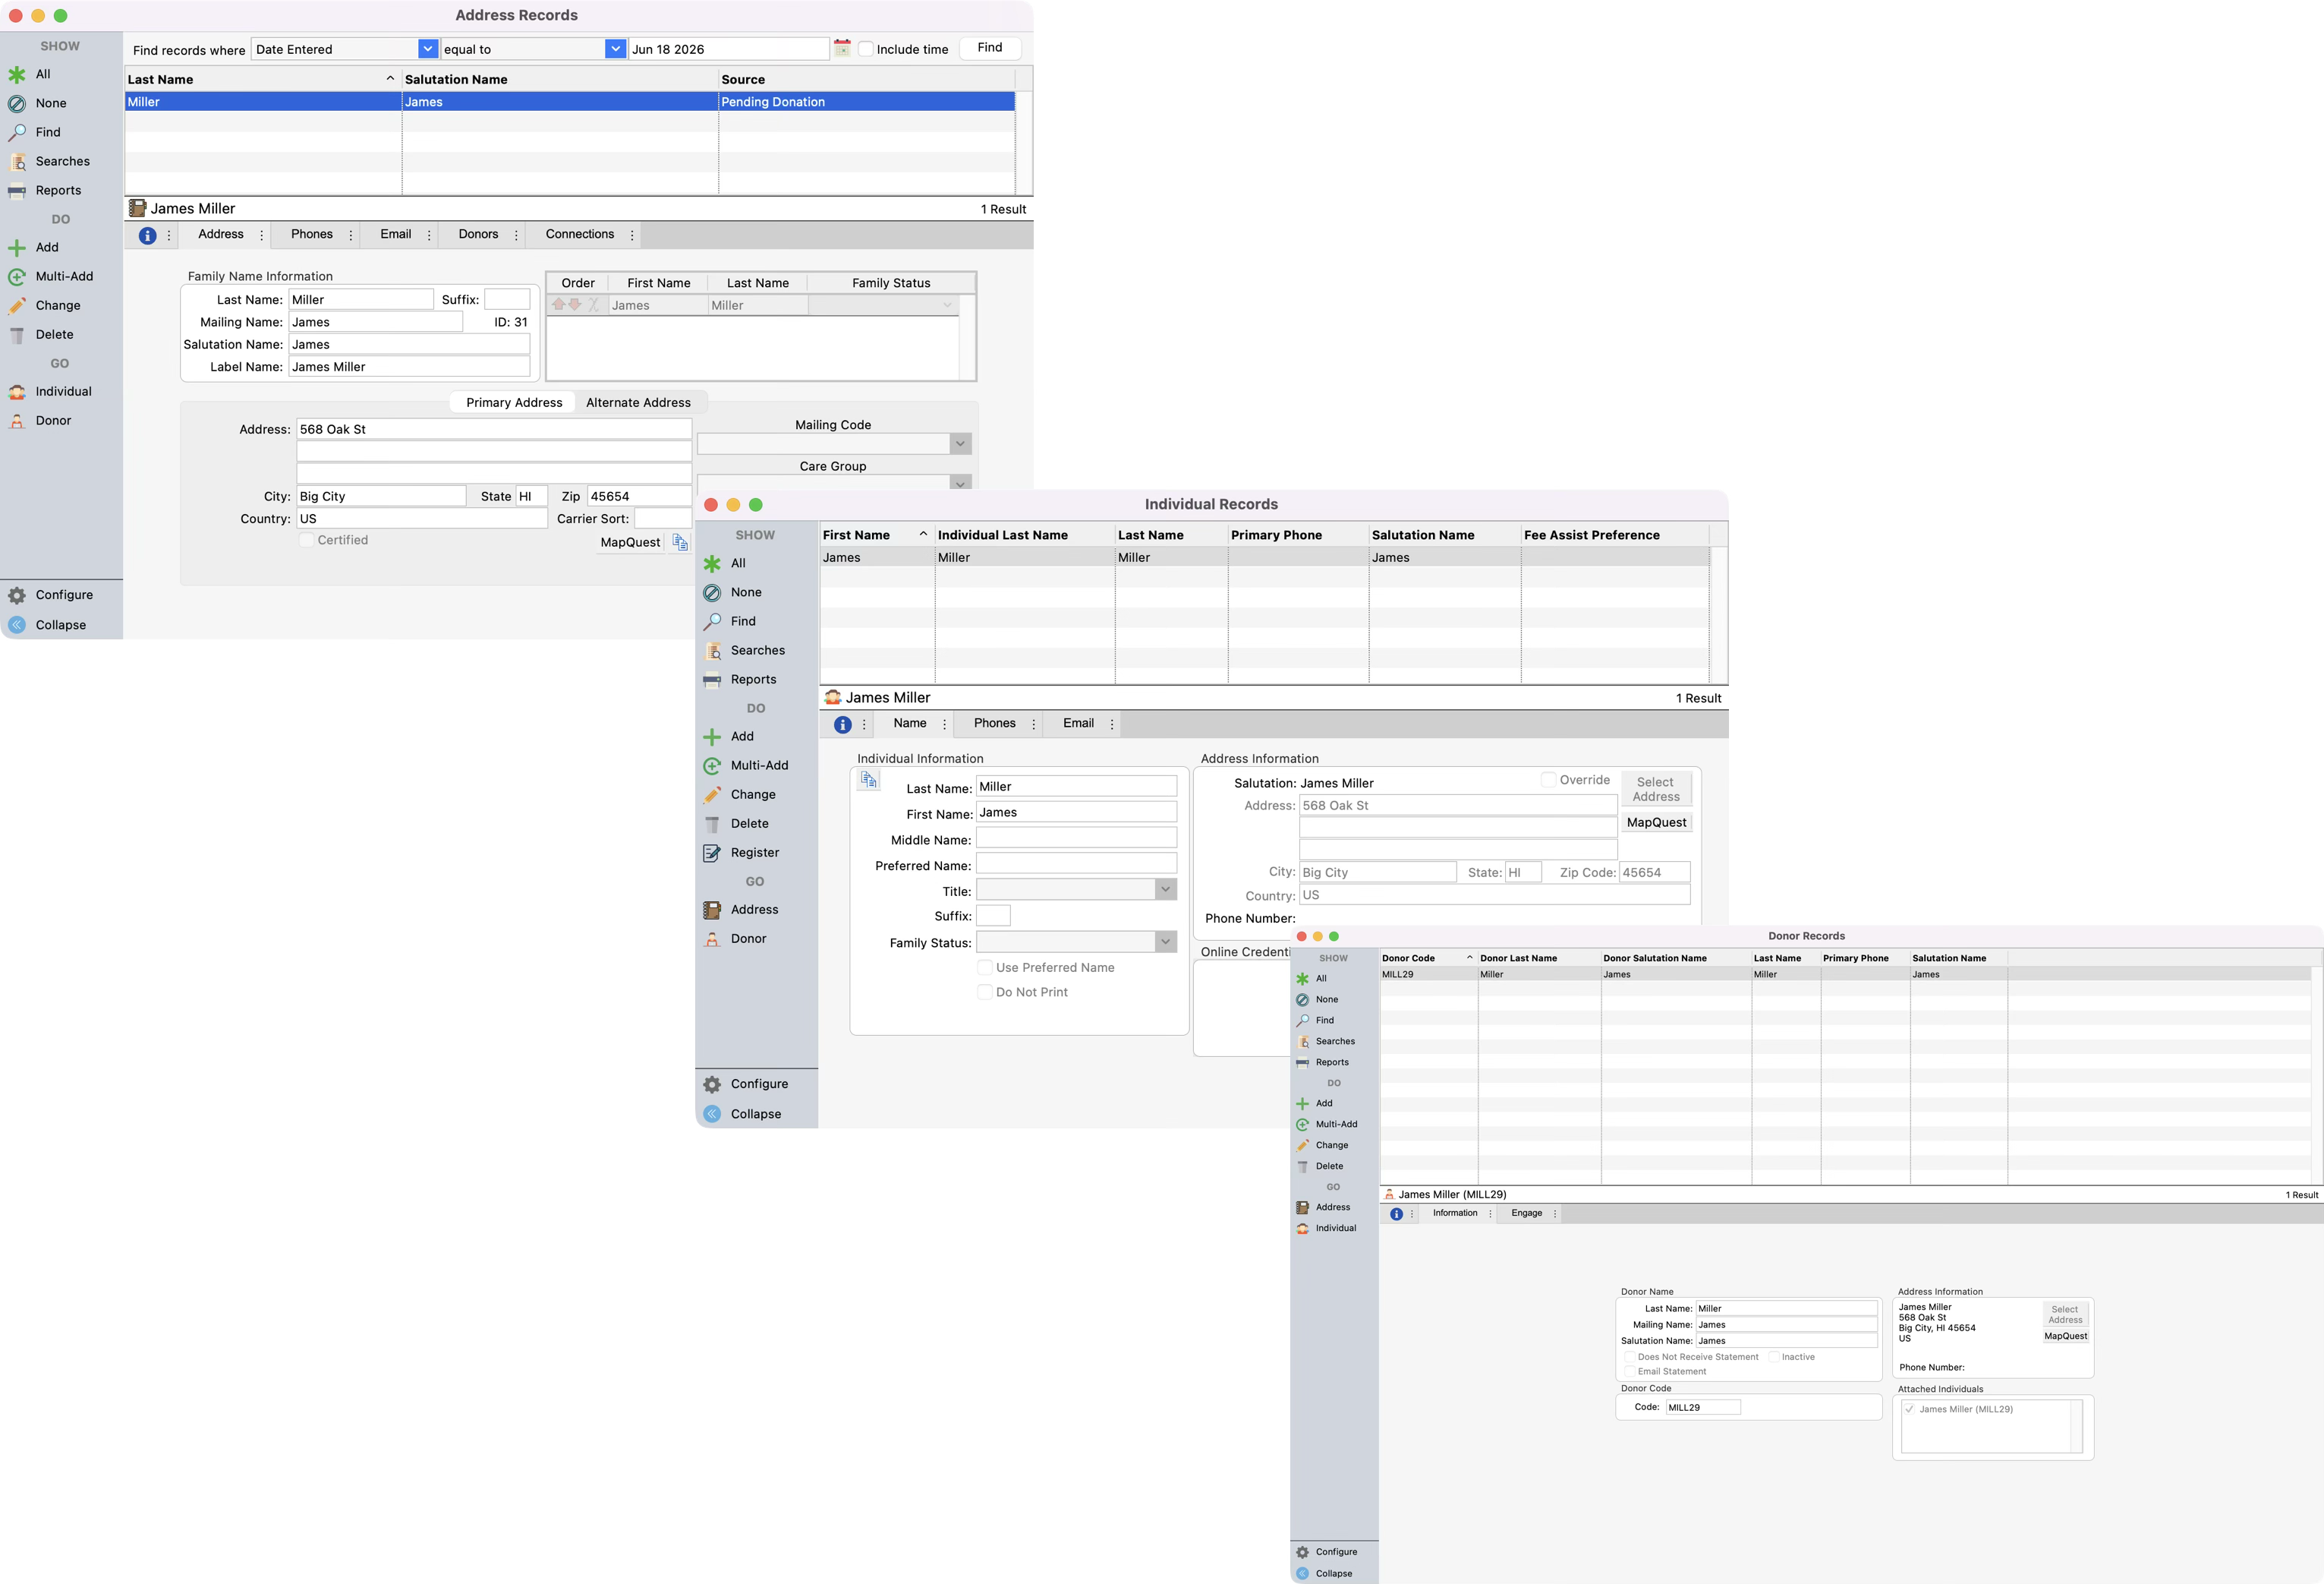Click copy icon beside MapQuest in Address Records

(x=680, y=542)
